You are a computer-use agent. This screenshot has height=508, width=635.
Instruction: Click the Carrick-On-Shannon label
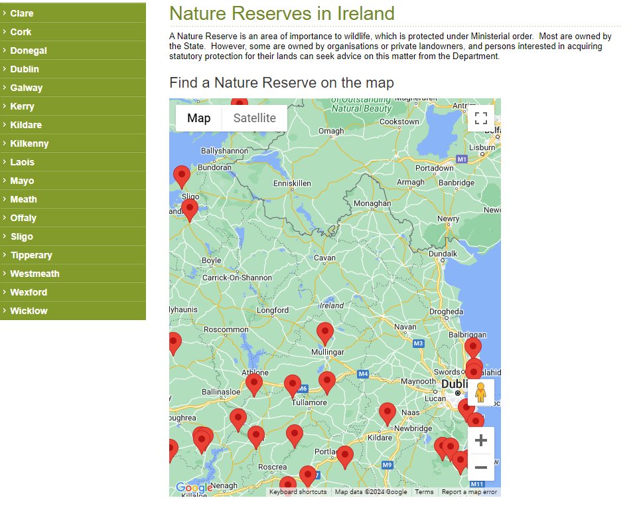pos(237,278)
